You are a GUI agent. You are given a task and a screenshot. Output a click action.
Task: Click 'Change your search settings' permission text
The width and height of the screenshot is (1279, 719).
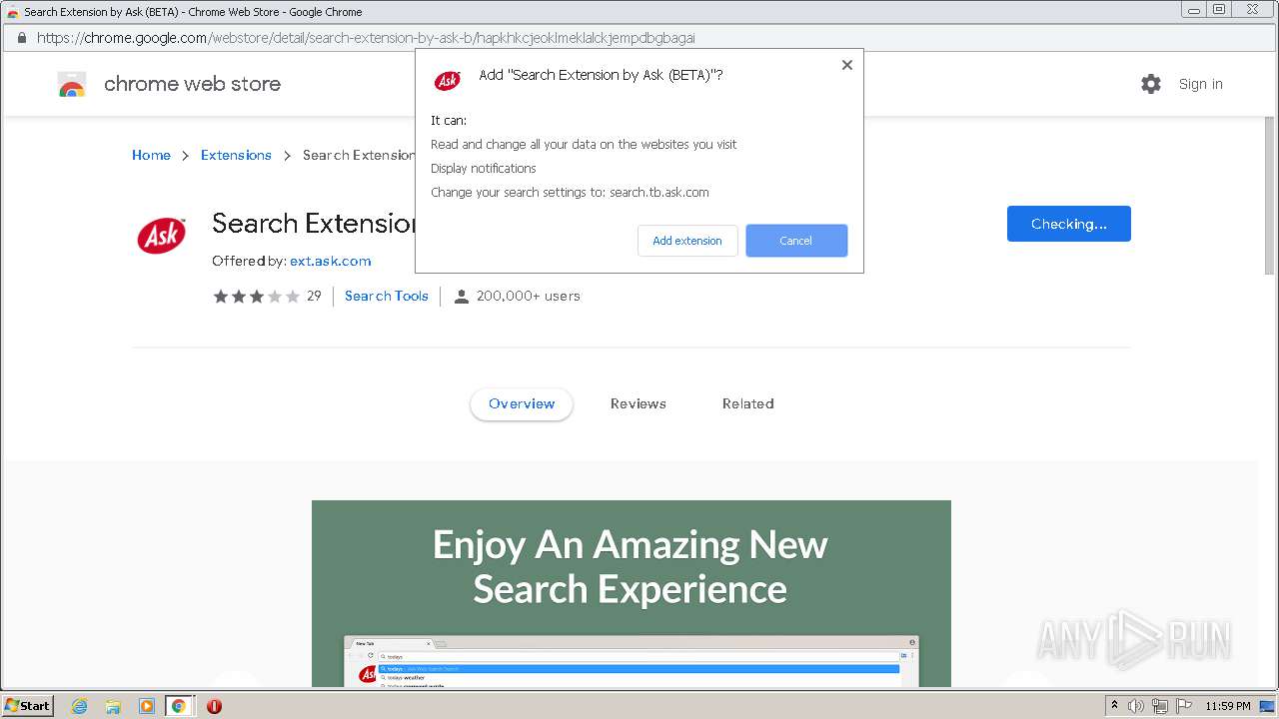570,192
